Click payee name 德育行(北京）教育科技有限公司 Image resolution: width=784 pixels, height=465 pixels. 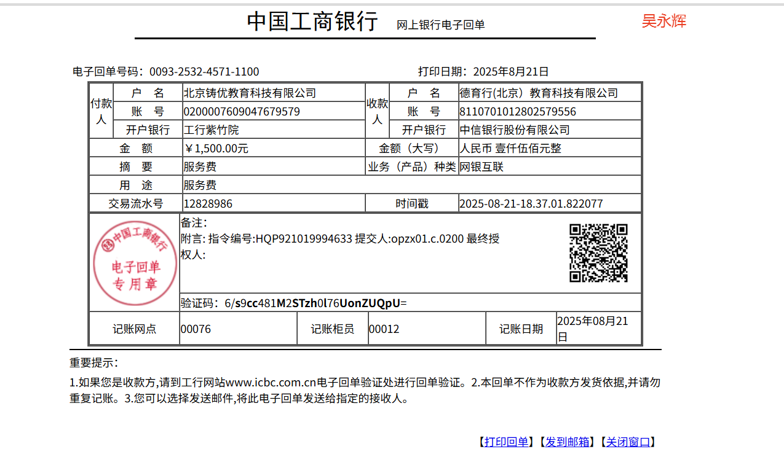539,93
